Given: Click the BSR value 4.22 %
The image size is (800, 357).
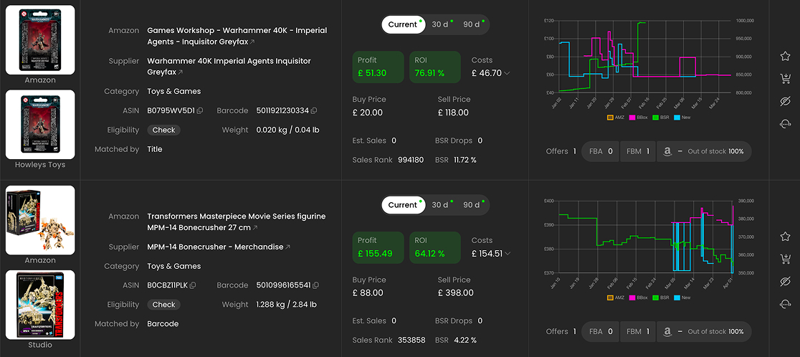Looking at the screenshot, I should (x=465, y=341).
